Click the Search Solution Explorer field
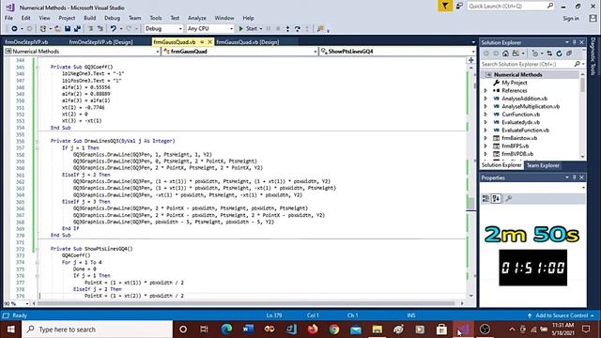This screenshot has height=338, width=601. tap(532, 65)
